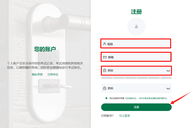Open the 《中文考试考生隐私保护指引》 link
Screen dimensions: 192x128
pyautogui.click(x=153, y=98)
